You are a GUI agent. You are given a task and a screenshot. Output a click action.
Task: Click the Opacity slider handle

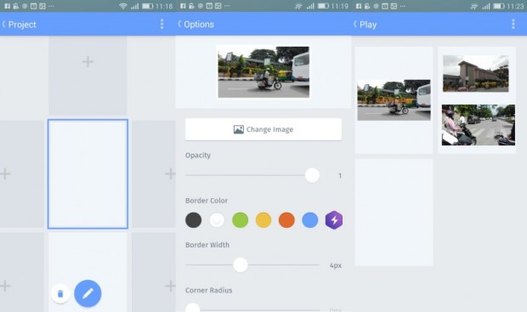pyautogui.click(x=312, y=175)
